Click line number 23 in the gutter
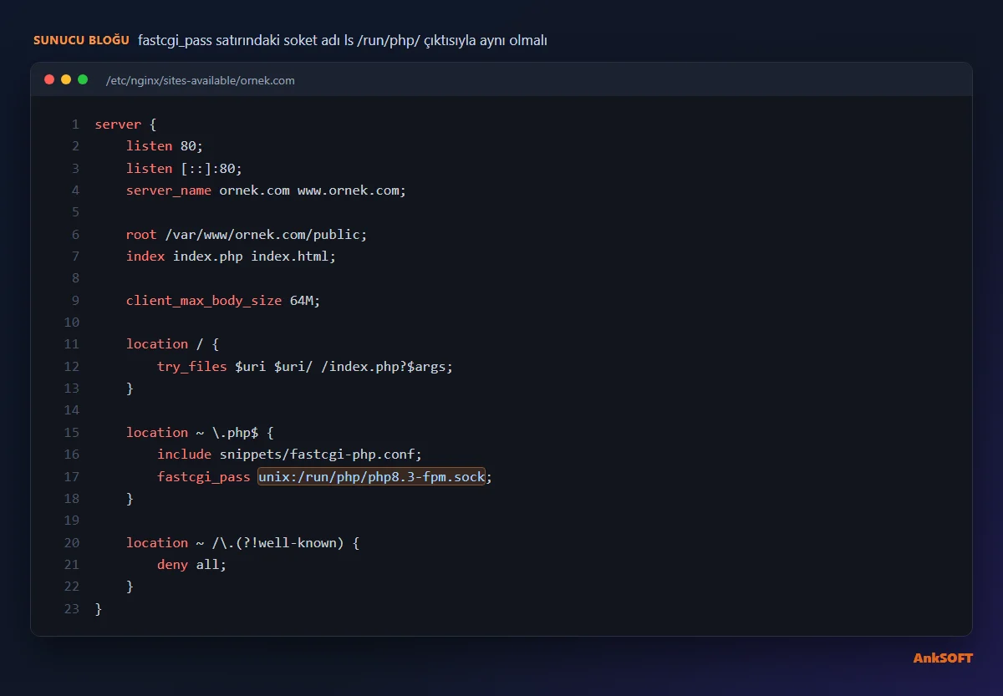Image resolution: width=1003 pixels, height=696 pixels. pos(71,609)
